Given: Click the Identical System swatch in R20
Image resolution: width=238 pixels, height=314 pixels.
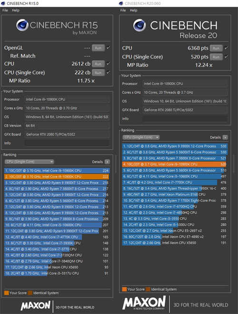Looking at the screenshot, I should (148, 289).
